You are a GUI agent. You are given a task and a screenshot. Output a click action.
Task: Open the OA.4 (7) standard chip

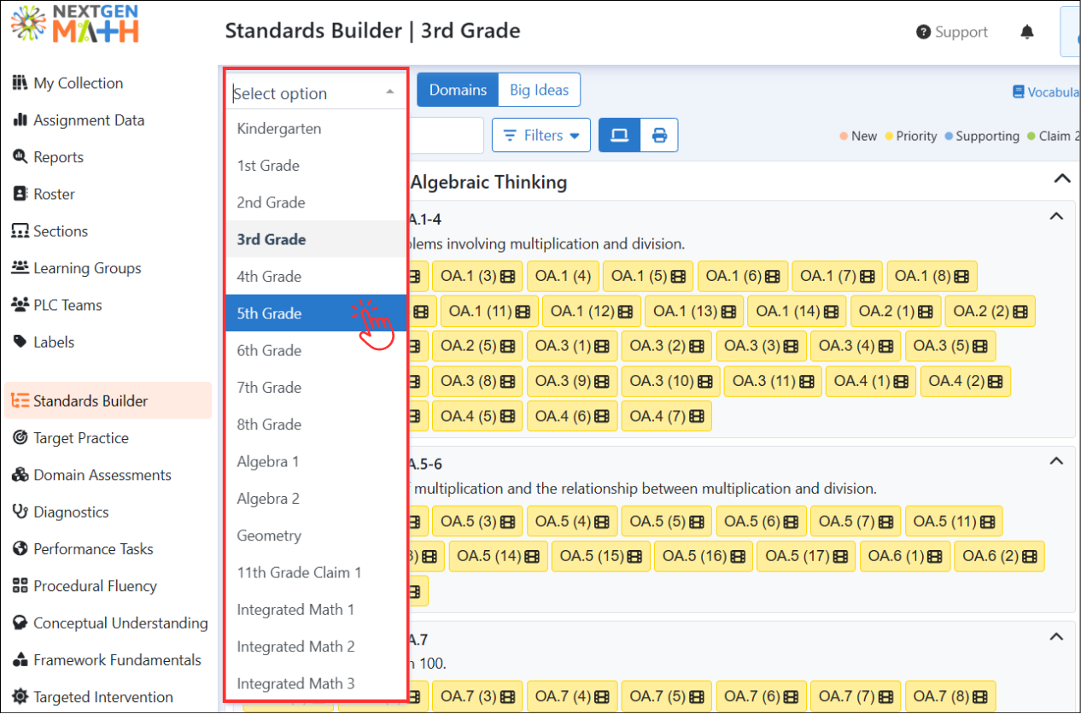(x=667, y=416)
